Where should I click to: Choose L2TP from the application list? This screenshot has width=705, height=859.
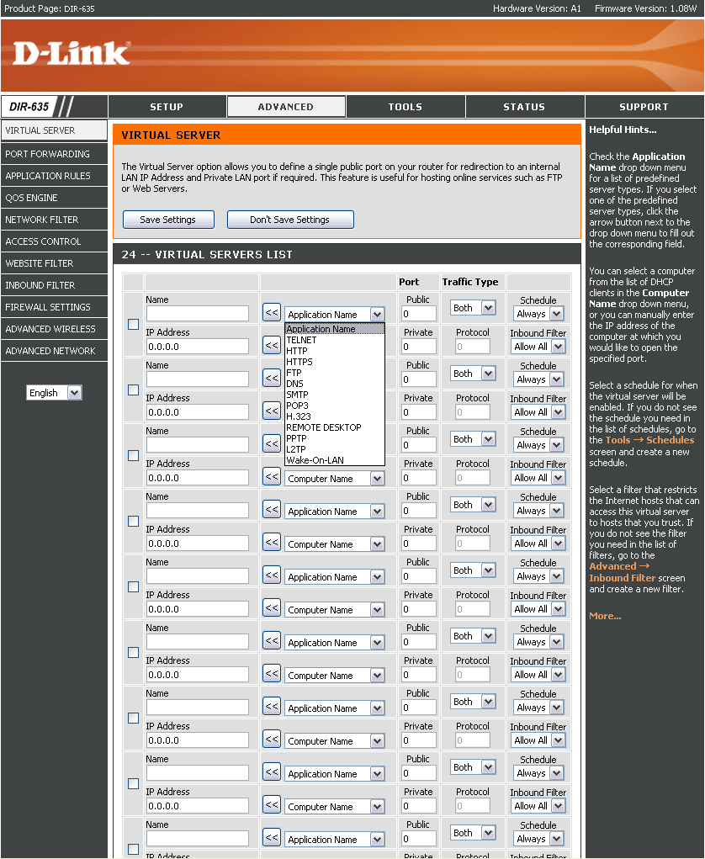(334, 449)
